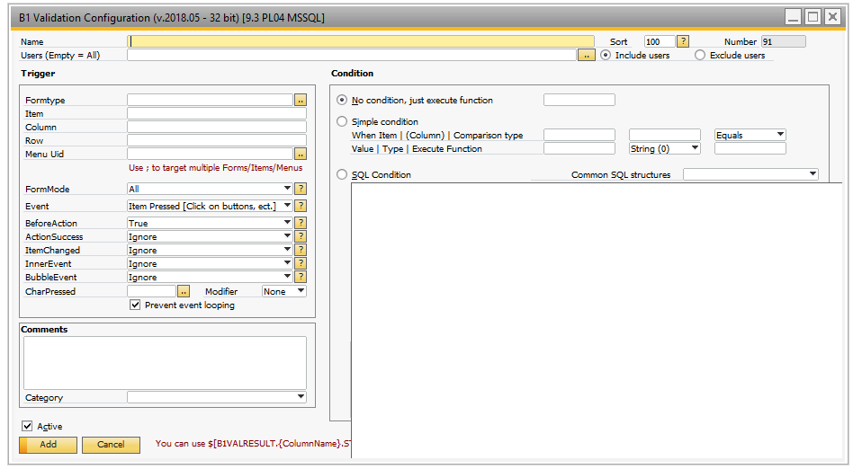Viewport: 853px width, 469px height.
Task: Show help for Event
Action: tap(301, 206)
